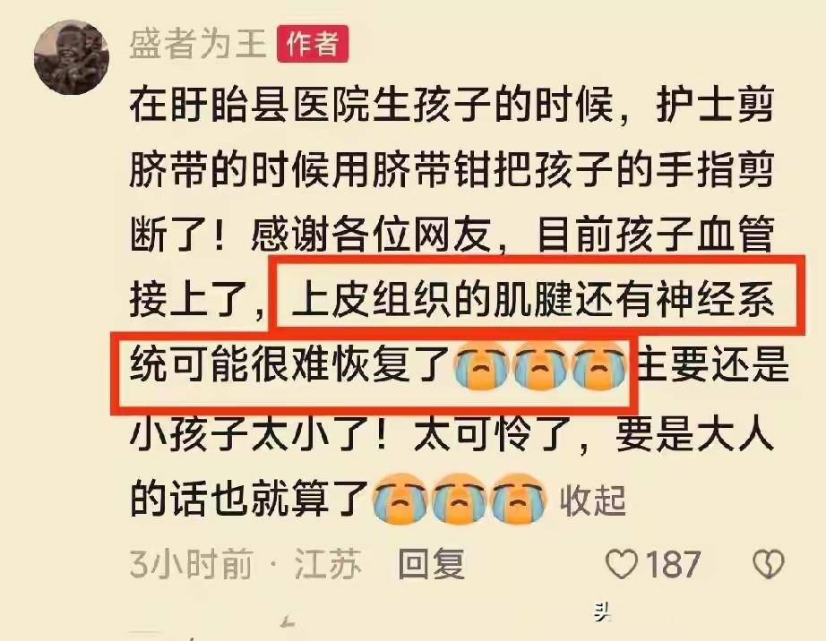Screen dimensions: 826x641
Task: Tap the middle crying emoji after 恢复了
Action: (x=539, y=366)
